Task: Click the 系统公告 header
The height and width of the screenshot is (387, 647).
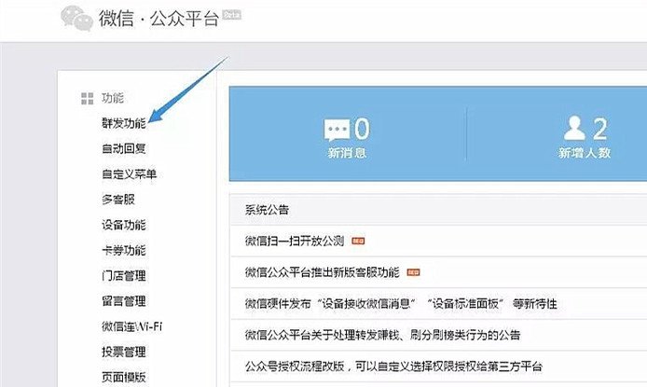Action: [267, 210]
